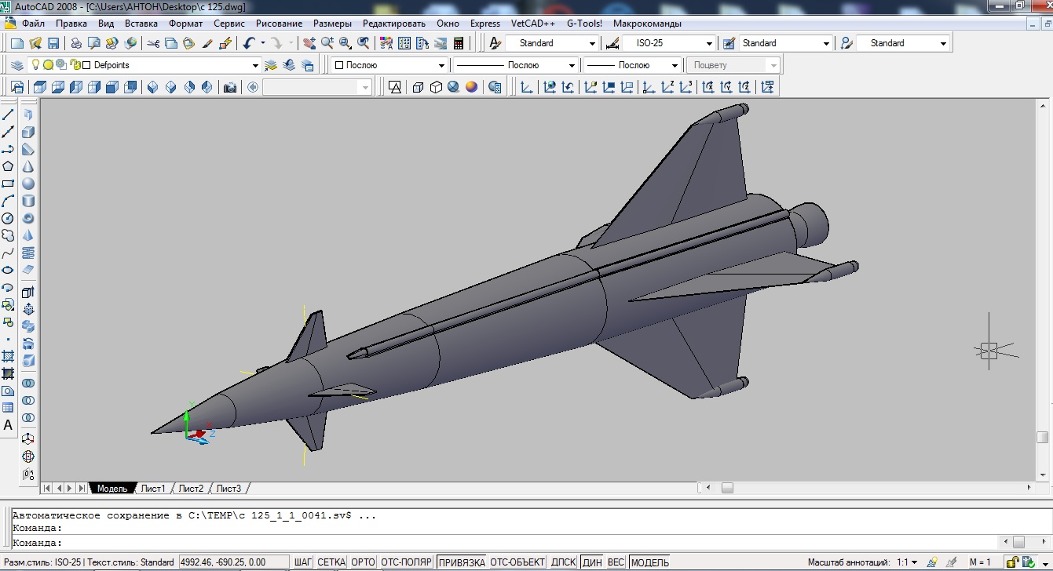Open the Файл menu
The height and width of the screenshot is (571, 1053).
pyautogui.click(x=33, y=24)
